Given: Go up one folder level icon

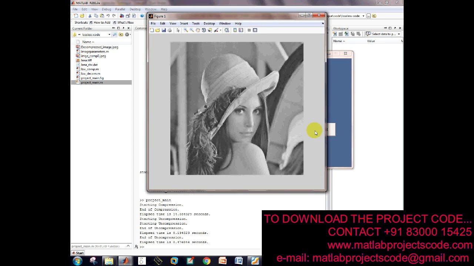Looking at the screenshot, I should click(121, 35).
